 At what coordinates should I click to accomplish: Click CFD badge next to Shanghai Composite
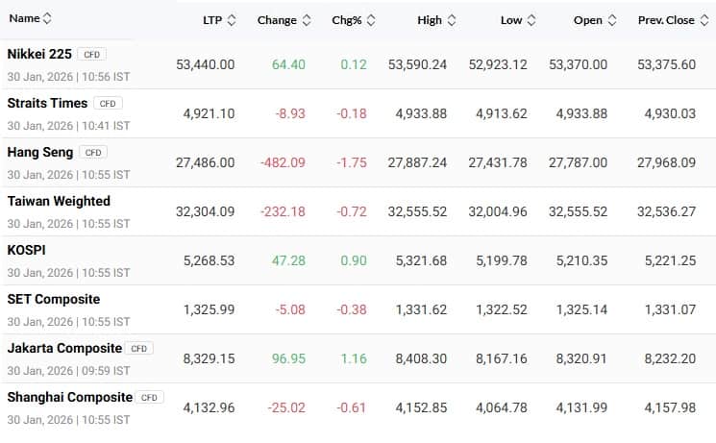149,398
